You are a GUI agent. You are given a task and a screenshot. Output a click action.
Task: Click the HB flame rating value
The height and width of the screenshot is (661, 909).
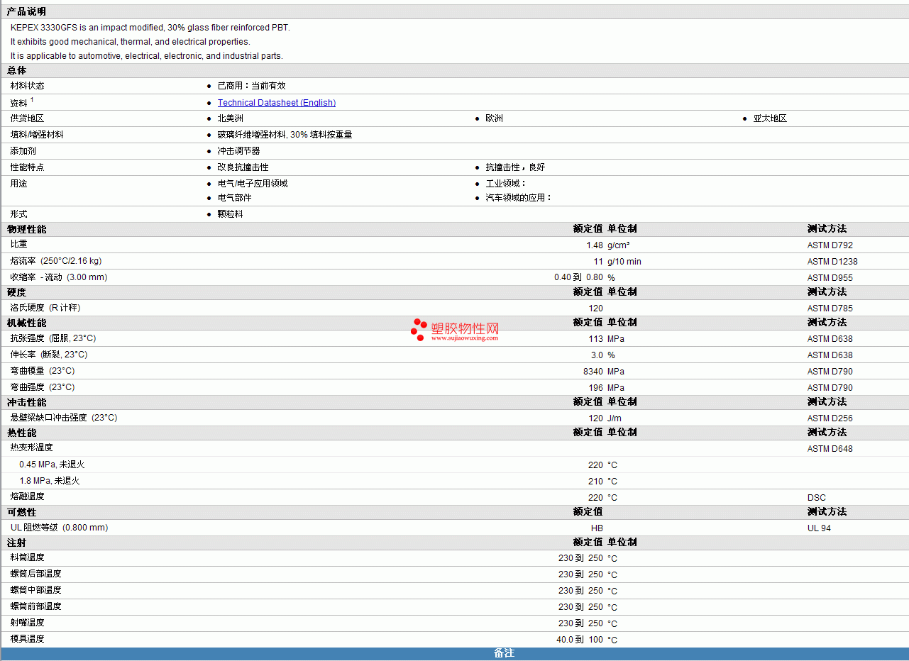pos(597,528)
